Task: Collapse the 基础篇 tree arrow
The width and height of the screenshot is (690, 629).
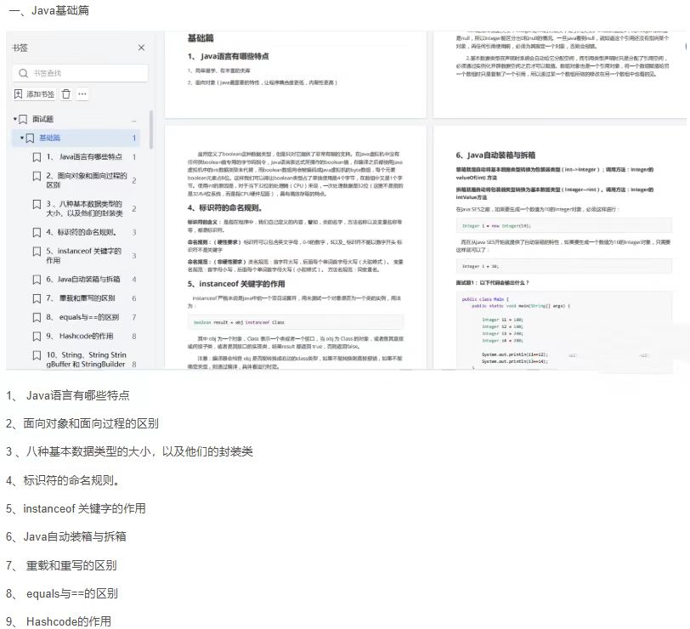Action: [22, 138]
